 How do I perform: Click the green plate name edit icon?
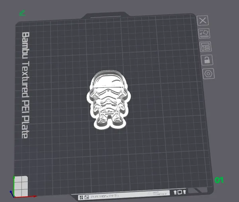22,13
